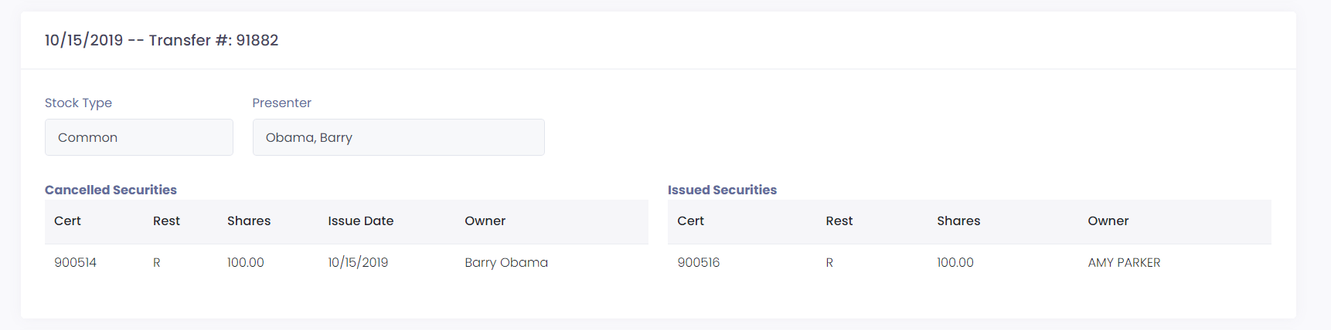This screenshot has width=1331, height=330.
Task: Click the Owner header in Issued Securities
Action: [1108, 221]
